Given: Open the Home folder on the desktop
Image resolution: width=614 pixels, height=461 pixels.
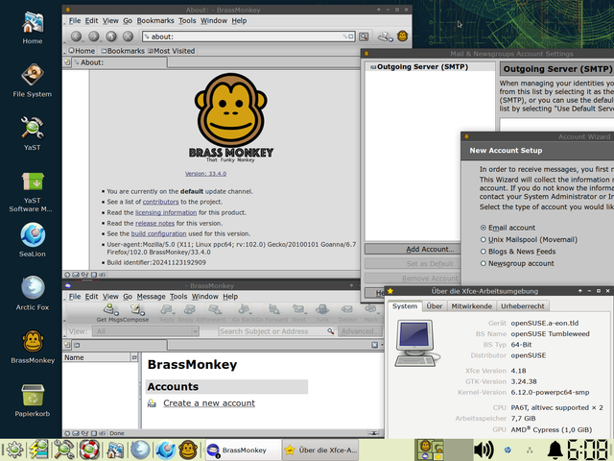Looking at the screenshot, I should (33, 26).
